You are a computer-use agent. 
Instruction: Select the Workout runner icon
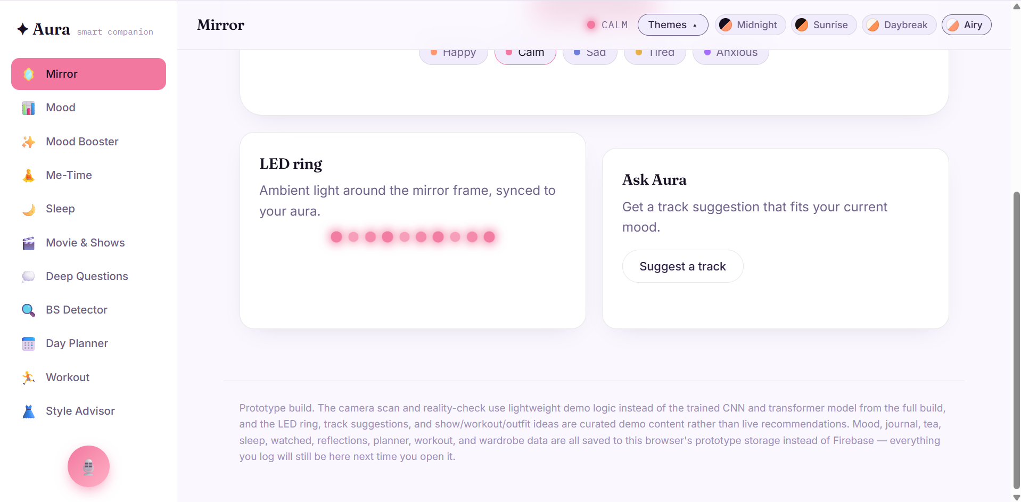28,377
